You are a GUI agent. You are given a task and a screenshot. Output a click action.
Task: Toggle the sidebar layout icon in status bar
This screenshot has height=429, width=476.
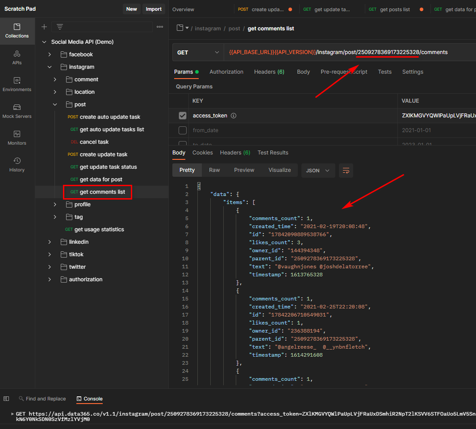(x=6, y=399)
